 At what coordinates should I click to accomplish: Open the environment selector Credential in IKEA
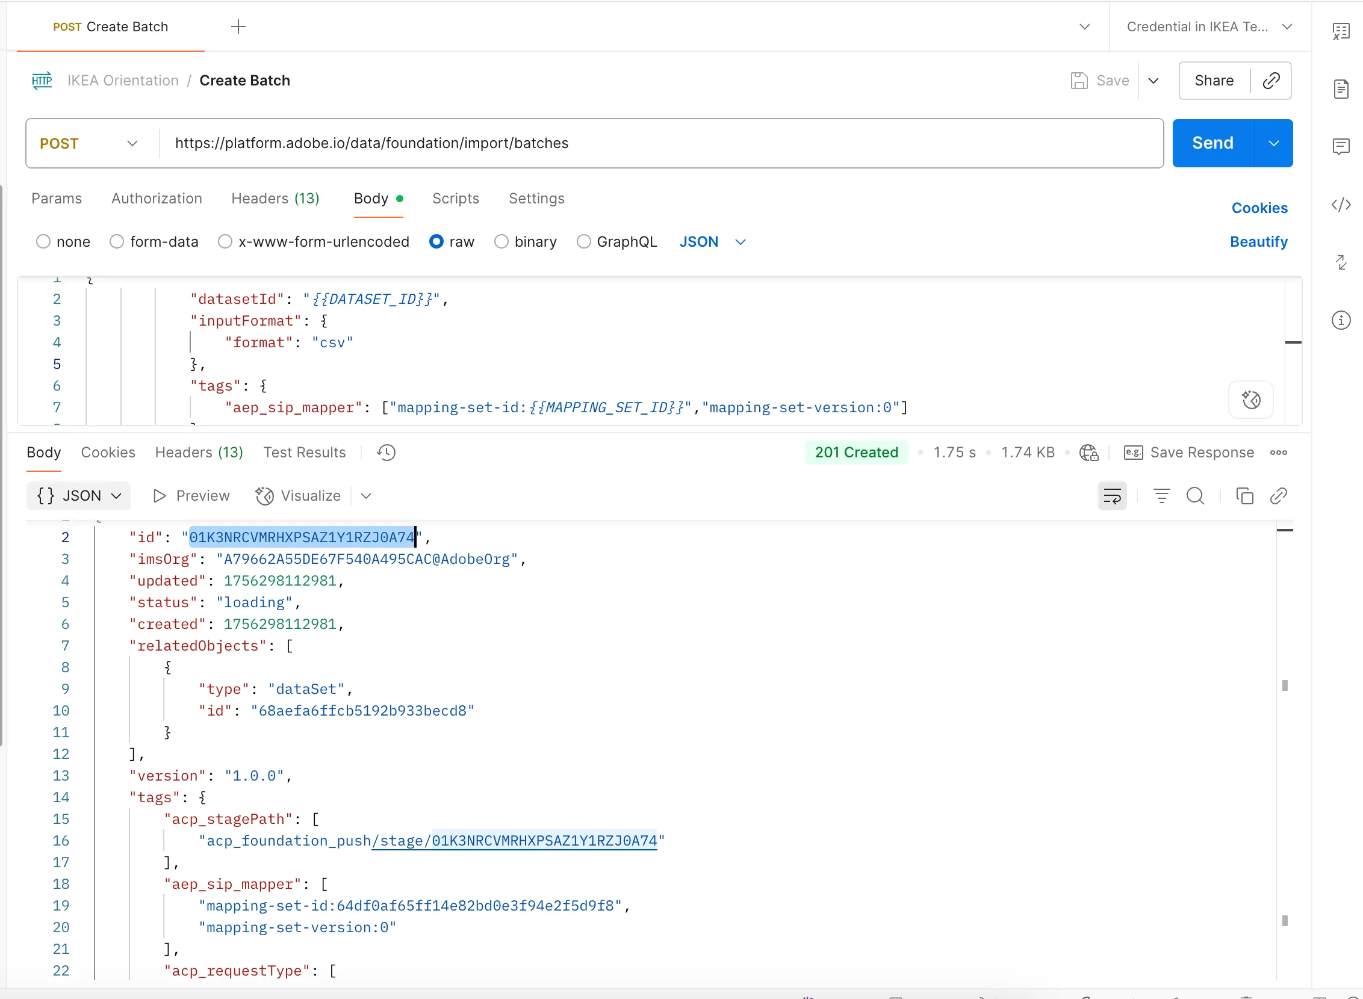1209,26
